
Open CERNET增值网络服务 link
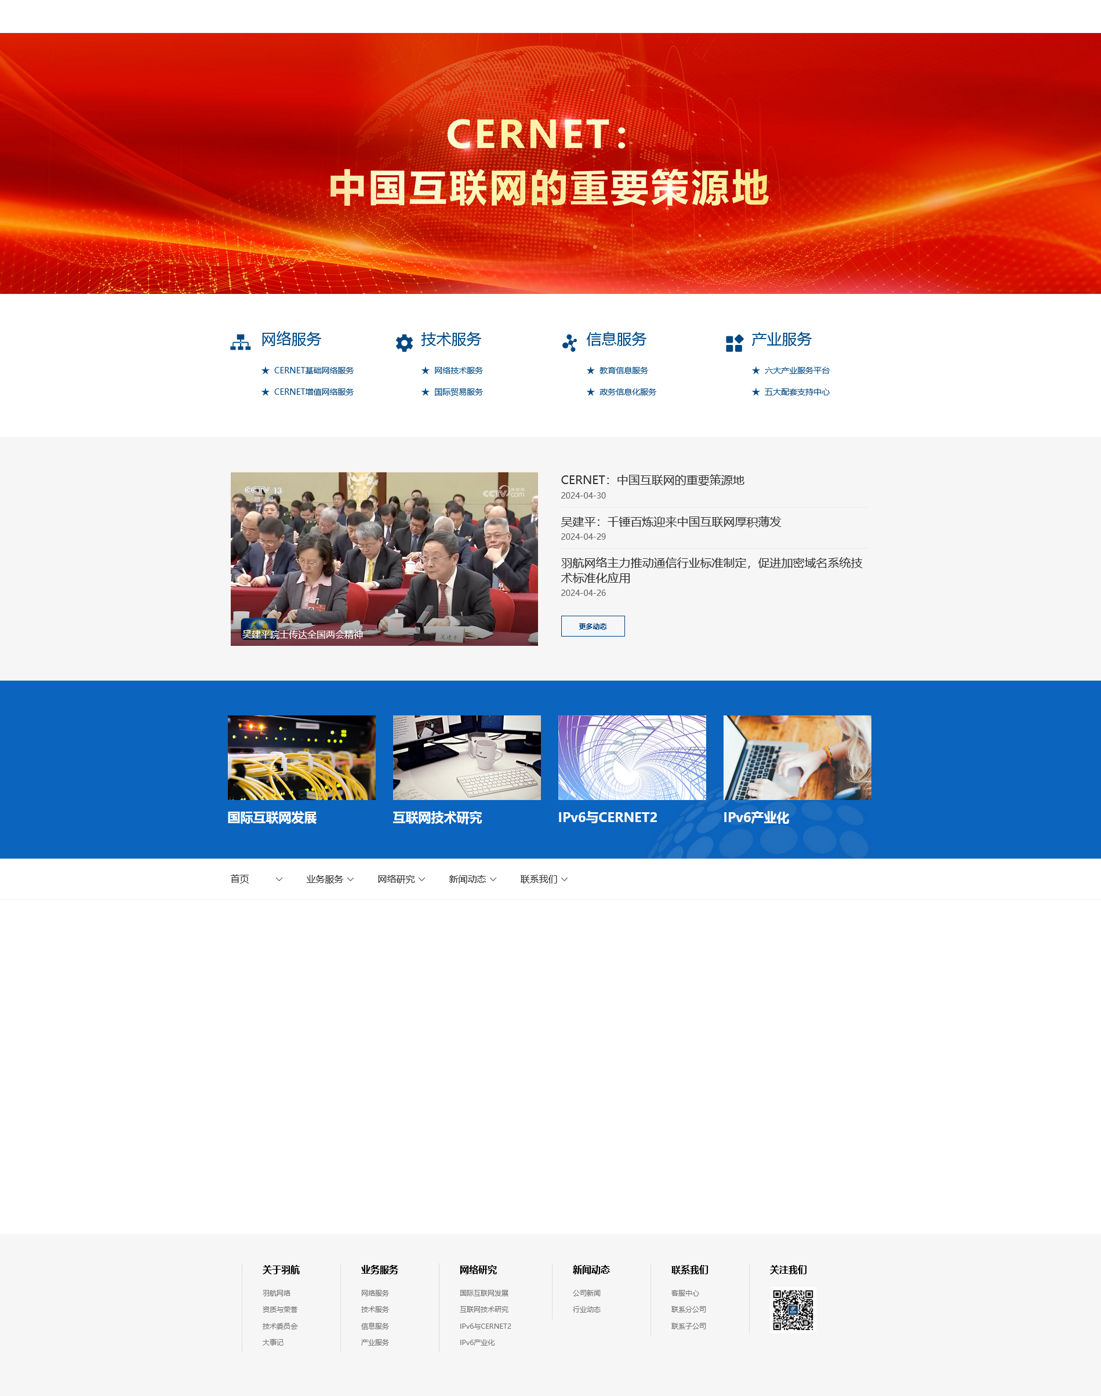point(314,392)
